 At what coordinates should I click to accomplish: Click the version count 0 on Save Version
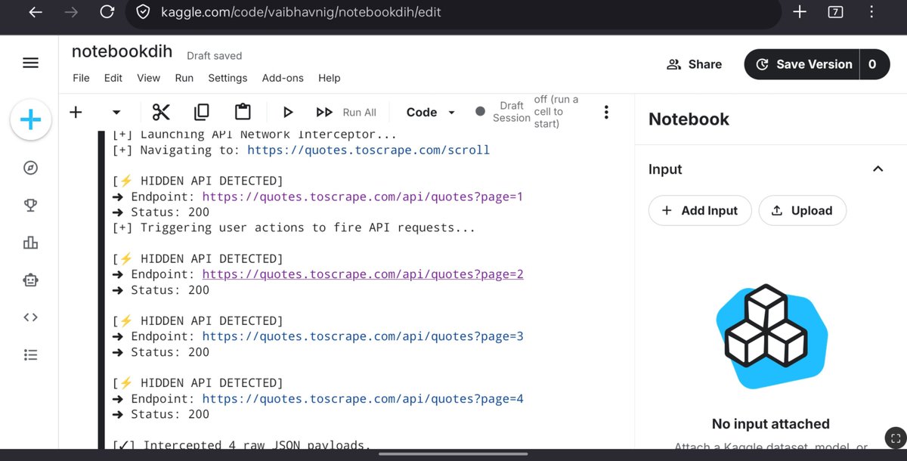872,64
